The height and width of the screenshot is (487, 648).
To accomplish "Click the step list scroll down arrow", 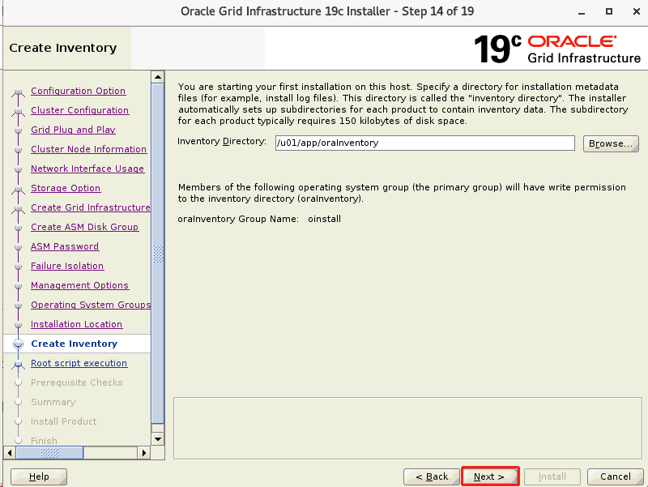I will (158, 439).
